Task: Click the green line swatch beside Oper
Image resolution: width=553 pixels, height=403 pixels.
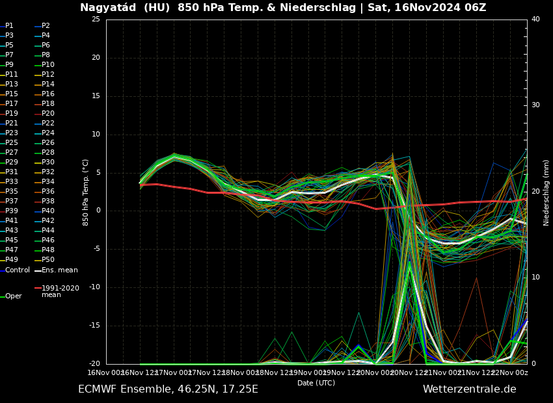Action: click(x=3, y=296)
